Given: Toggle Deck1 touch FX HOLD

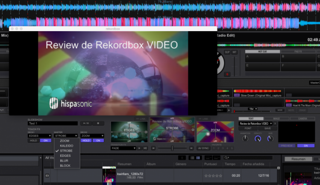Looking at the screenshot, I should tap(33, 141).
